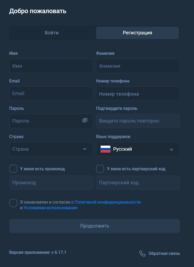Switch to the Войти tab
Viewport: 194px width, 267px height.
tap(52, 33)
